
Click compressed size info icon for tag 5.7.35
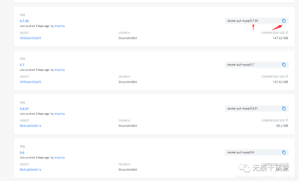pyautogui.click(x=287, y=33)
